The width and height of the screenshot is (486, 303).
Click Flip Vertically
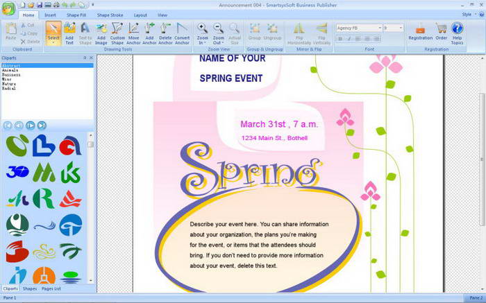(x=321, y=33)
